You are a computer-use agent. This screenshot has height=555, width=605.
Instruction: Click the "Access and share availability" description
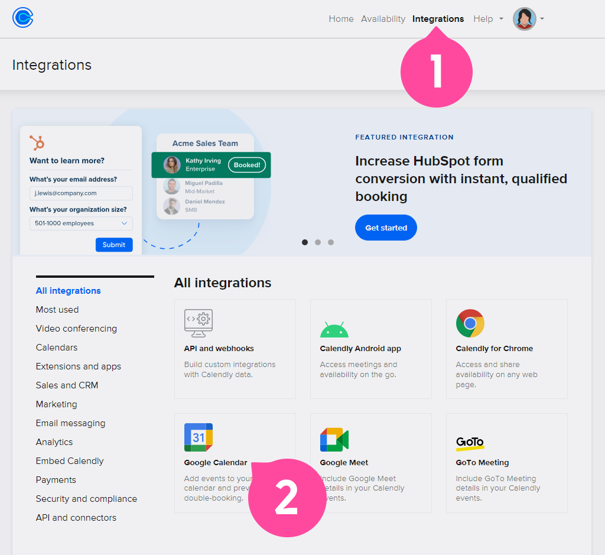[x=496, y=374]
